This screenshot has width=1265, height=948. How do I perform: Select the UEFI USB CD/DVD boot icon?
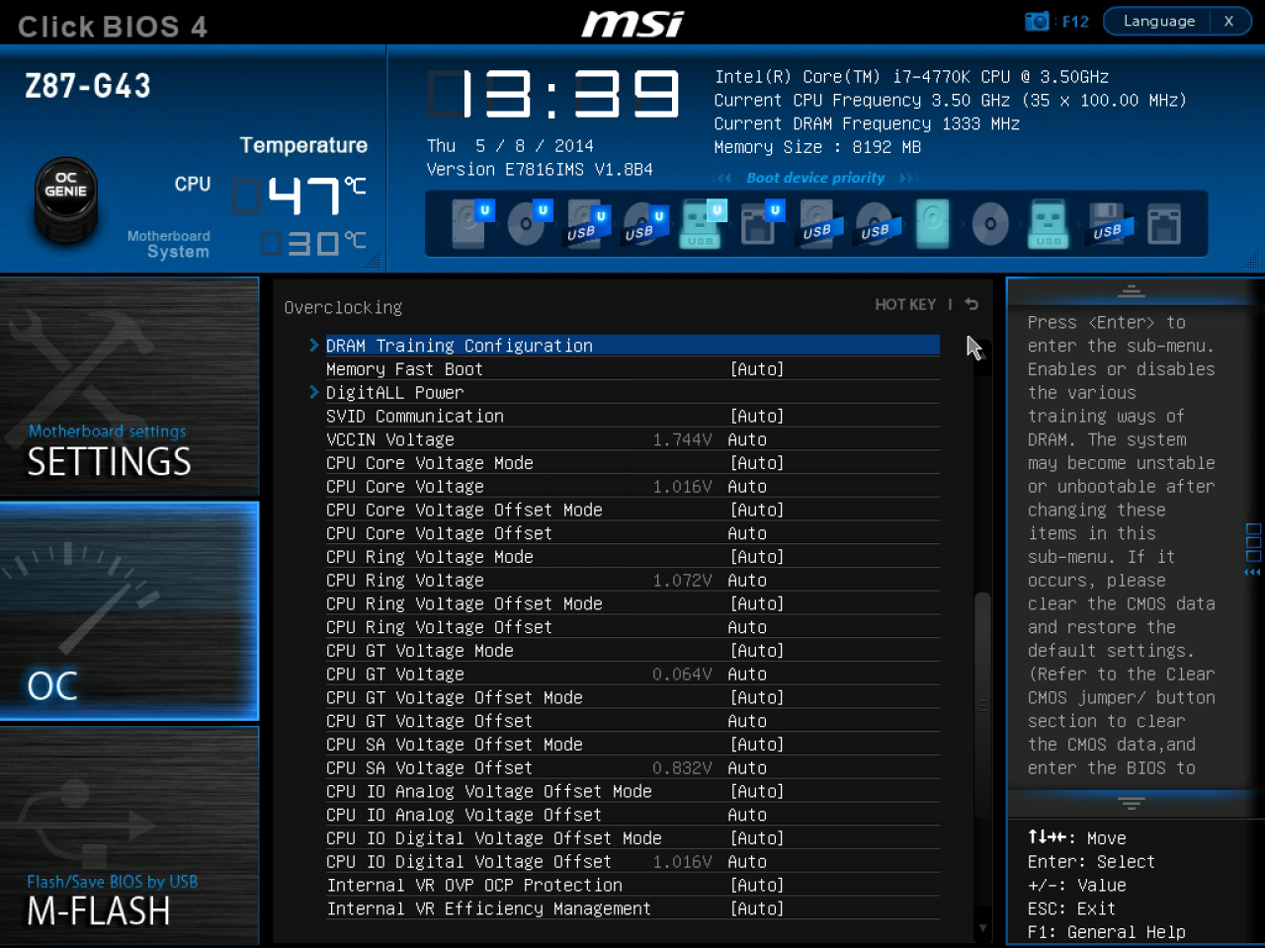pos(644,224)
